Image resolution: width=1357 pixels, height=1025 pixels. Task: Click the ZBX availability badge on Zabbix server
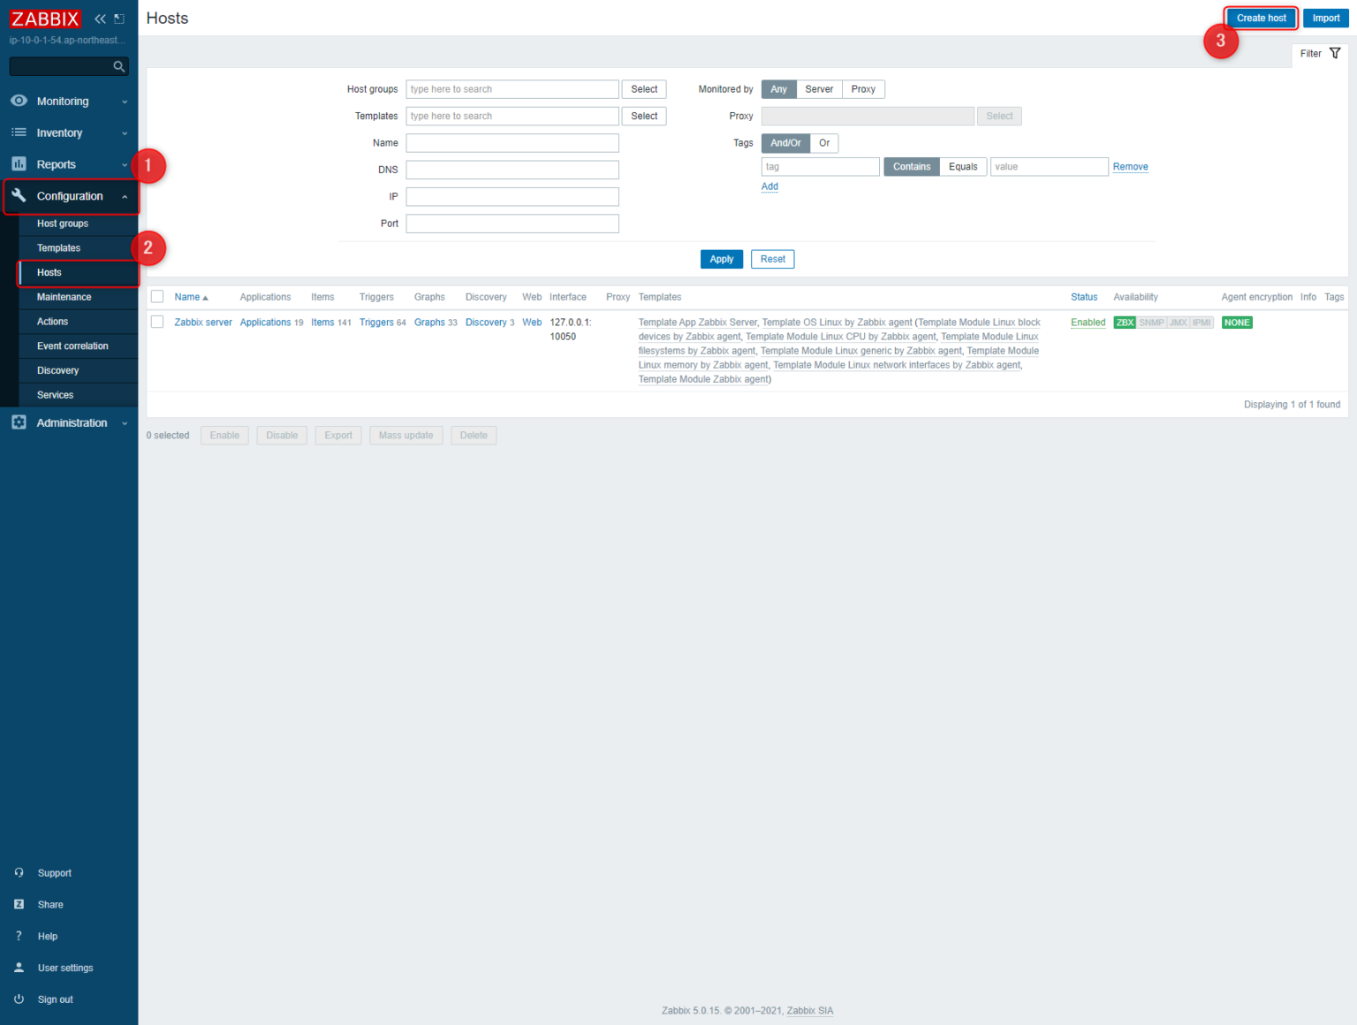[x=1124, y=322]
